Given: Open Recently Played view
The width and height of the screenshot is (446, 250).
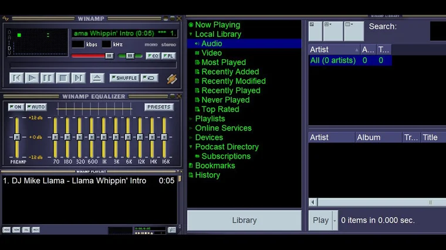Looking at the screenshot, I should coord(231,91).
